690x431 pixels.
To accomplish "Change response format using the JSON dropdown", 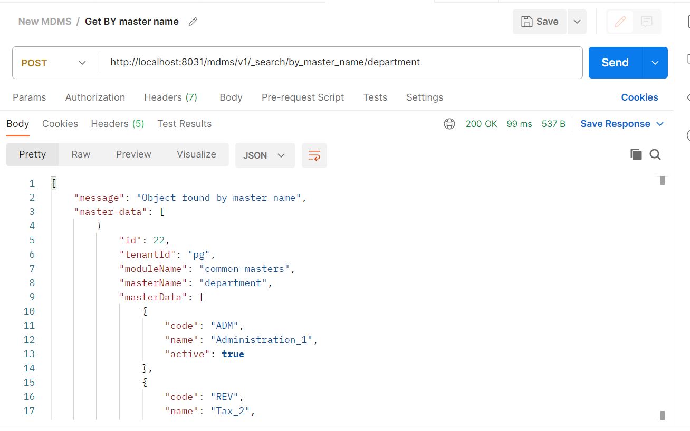I will point(265,155).
